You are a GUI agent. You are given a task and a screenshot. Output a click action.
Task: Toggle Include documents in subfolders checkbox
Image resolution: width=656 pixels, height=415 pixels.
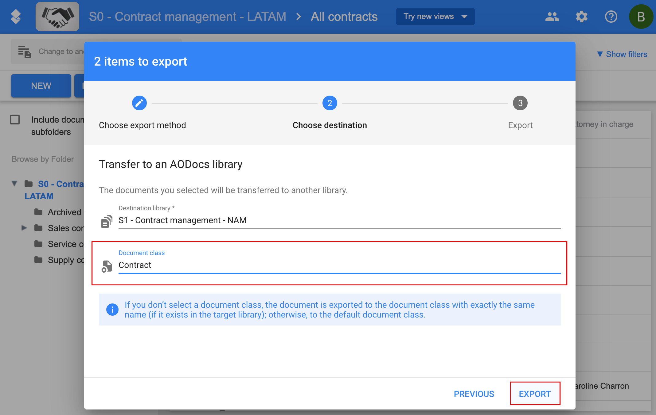pyautogui.click(x=15, y=120)
